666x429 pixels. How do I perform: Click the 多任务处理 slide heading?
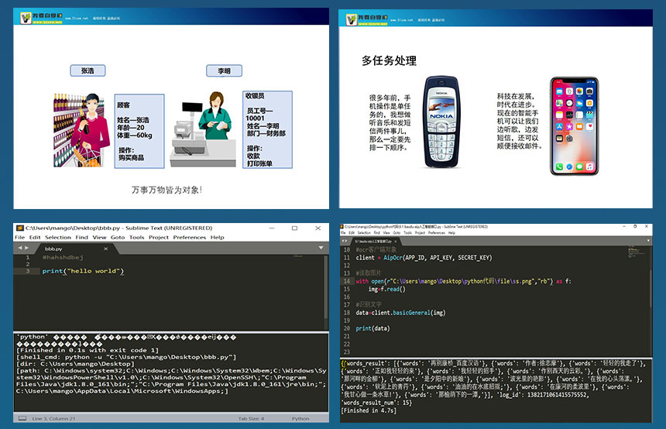(x=389, y=60)
